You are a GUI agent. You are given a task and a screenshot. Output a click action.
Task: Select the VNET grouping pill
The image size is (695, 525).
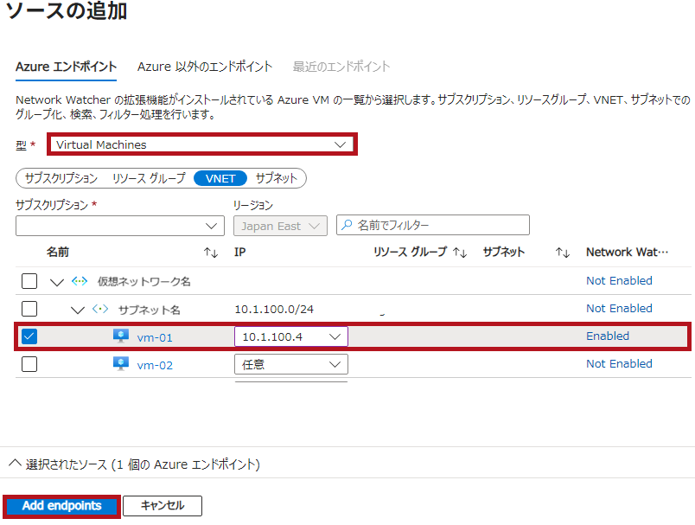click(x=220, y=178)
